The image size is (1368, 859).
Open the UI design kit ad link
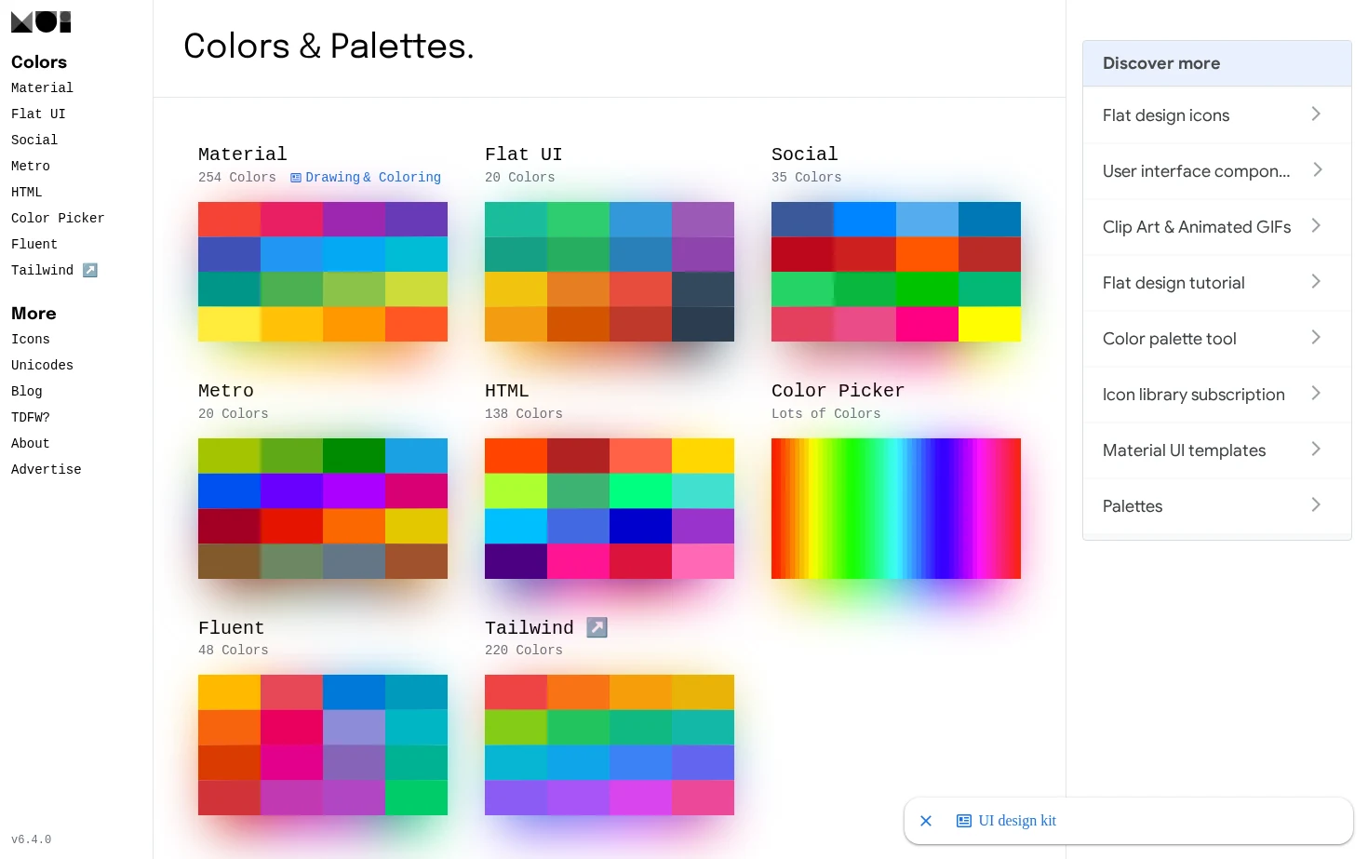(1017, 821)
